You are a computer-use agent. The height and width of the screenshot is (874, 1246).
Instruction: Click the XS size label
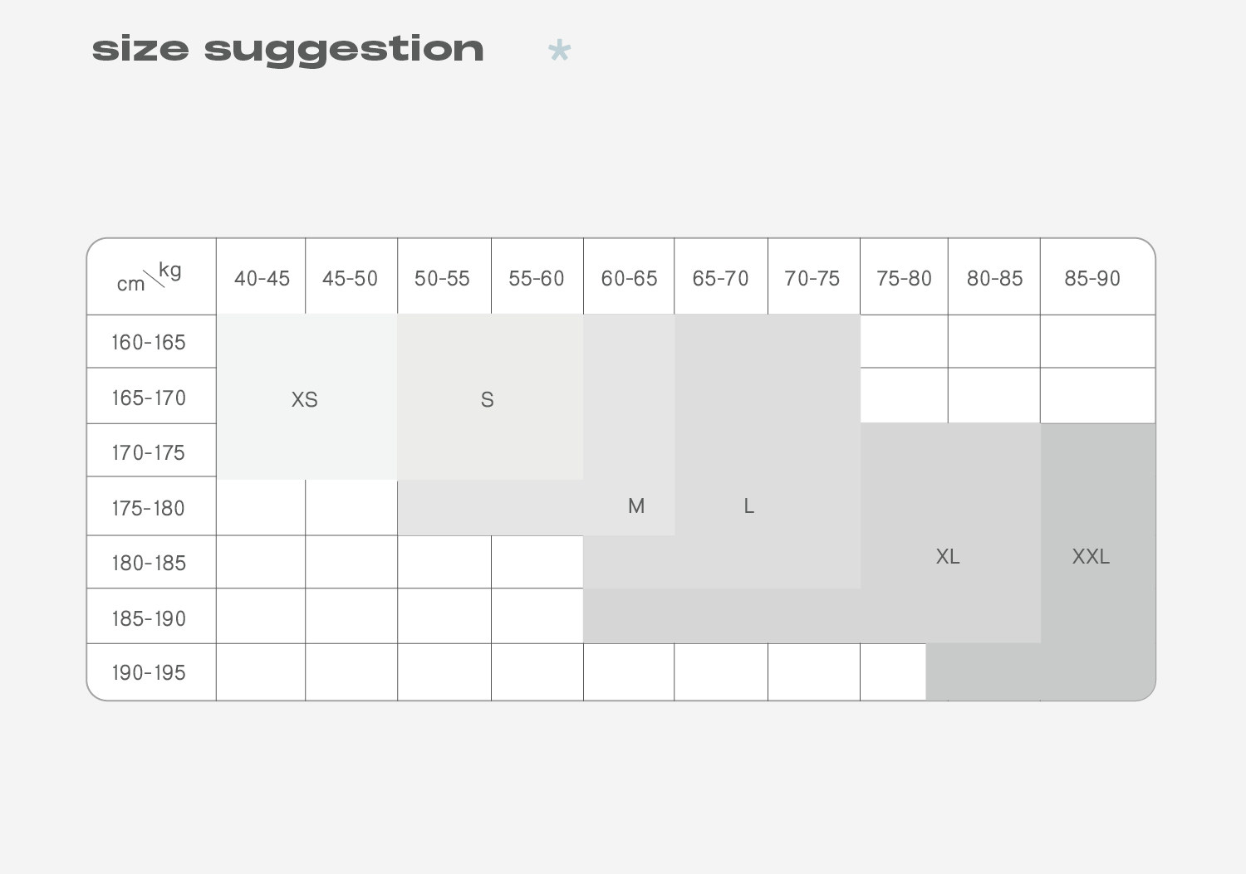[305, 399]
